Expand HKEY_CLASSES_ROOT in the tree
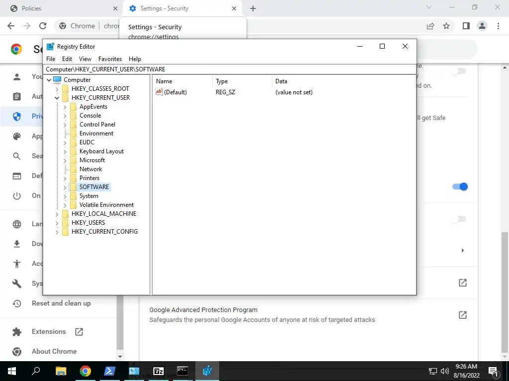The width and height of the screenshot is (509, 381). point(57,89)
